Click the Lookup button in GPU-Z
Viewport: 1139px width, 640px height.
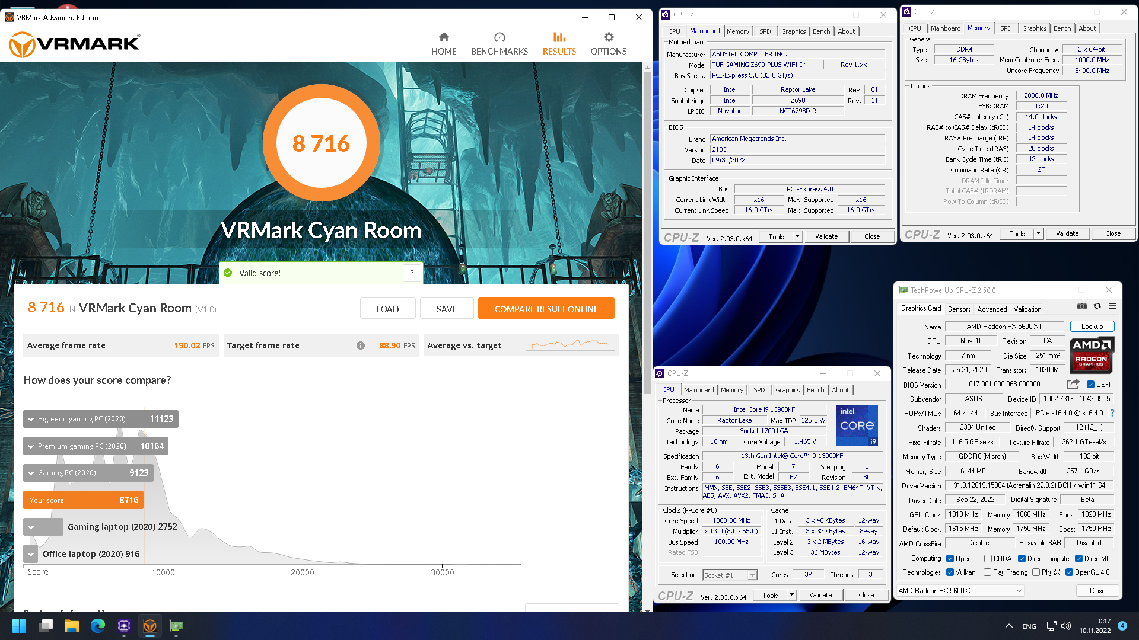pos(1092,327)
